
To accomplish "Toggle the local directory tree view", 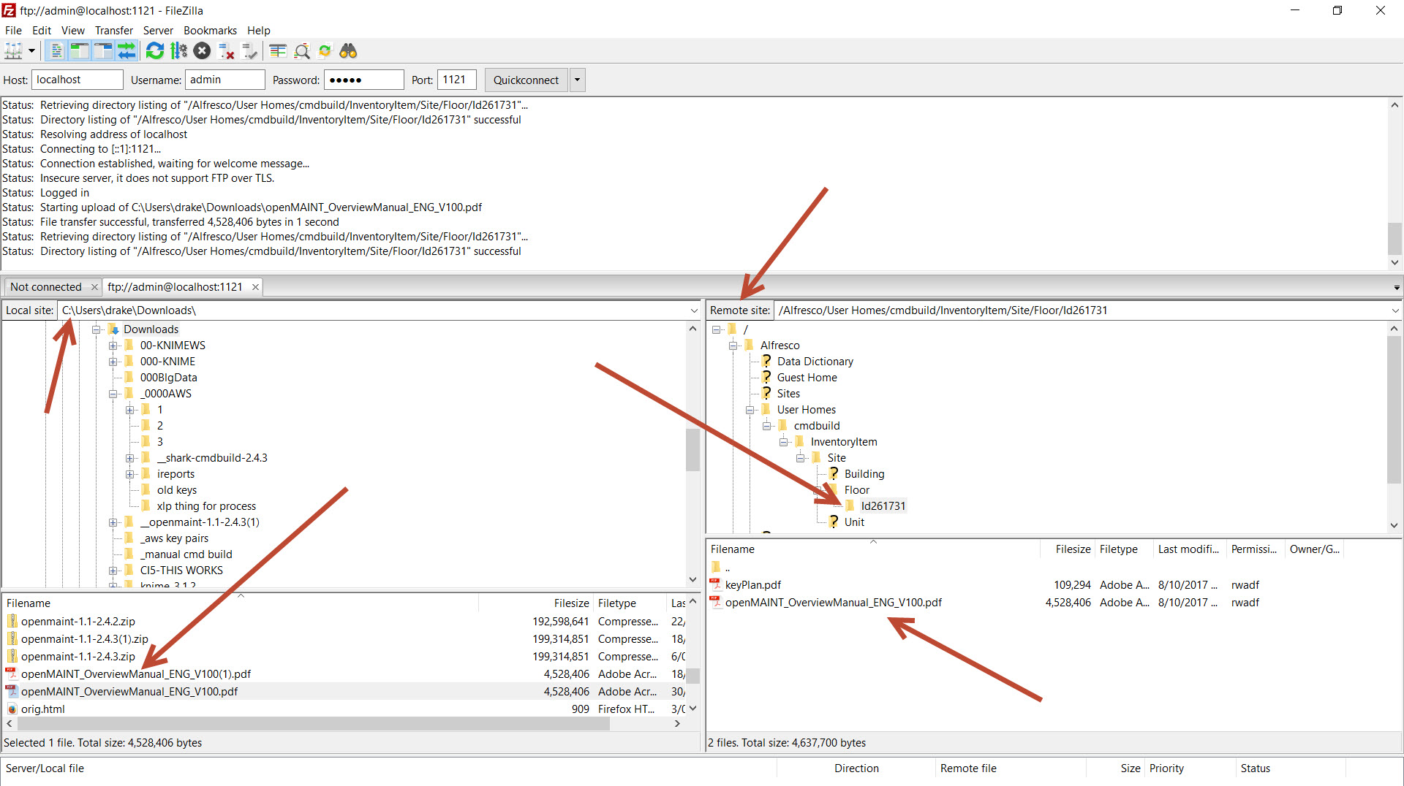I will coord(80,51).
